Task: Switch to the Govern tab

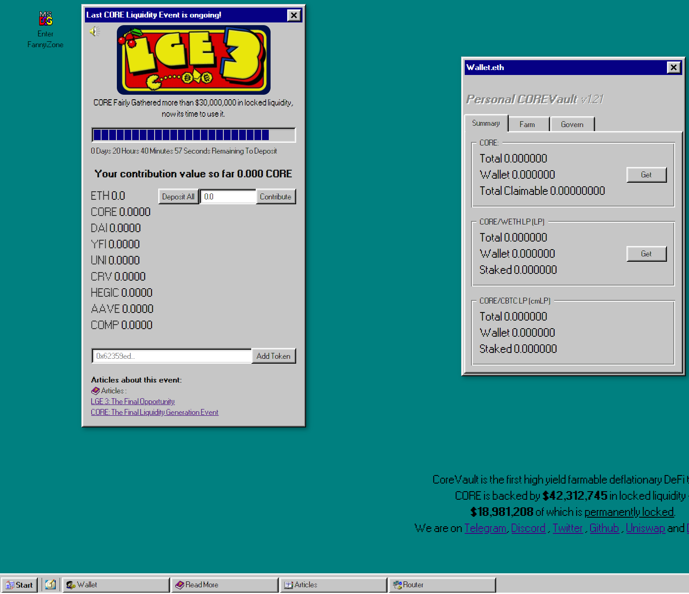Action: point(572,124)
